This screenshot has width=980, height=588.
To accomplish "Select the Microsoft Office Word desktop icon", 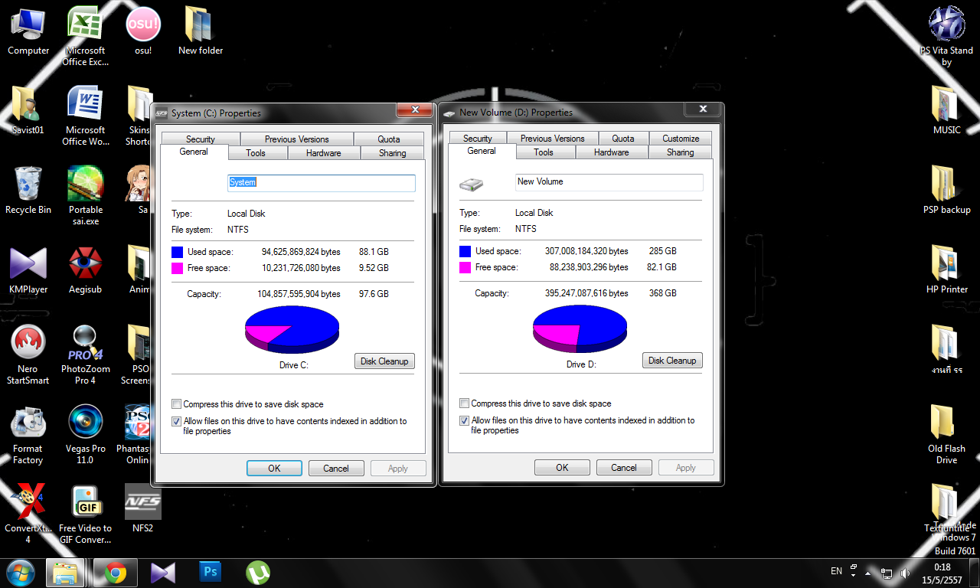I will (x=85, y=116).
